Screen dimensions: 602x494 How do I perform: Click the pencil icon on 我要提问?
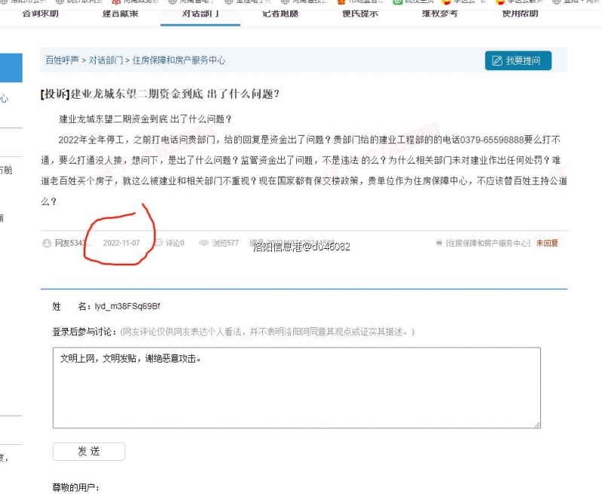[497, 60]
